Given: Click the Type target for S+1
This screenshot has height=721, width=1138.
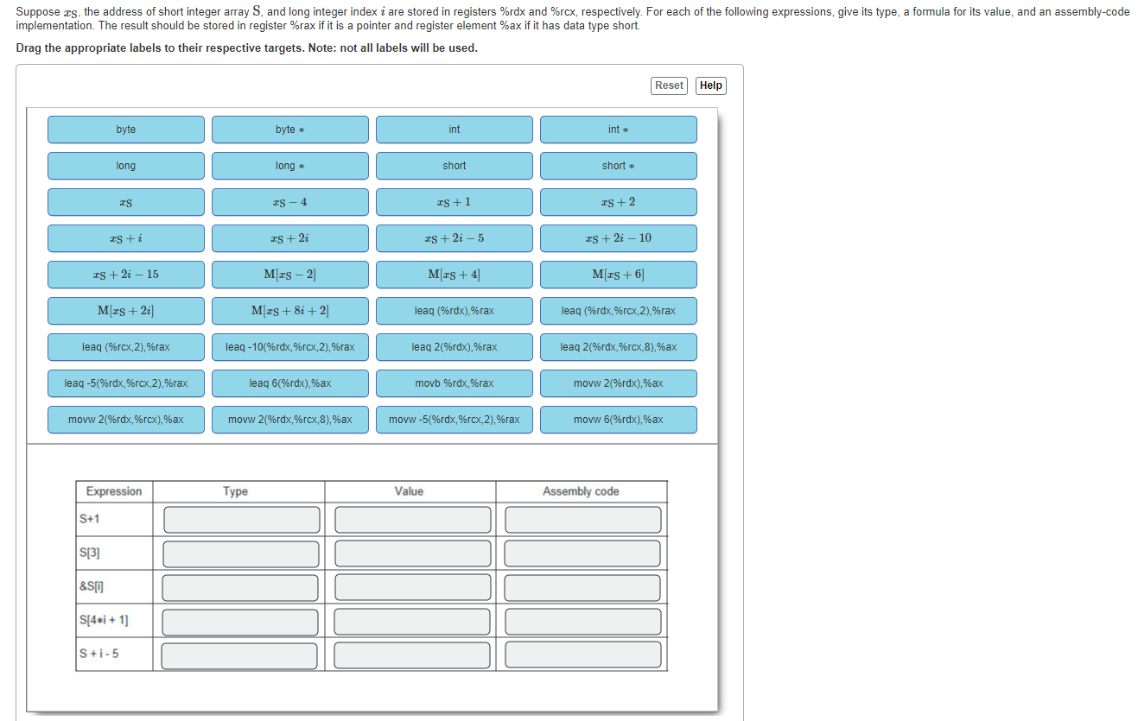Looking at the screenshot, I should [x=241, y=520].
